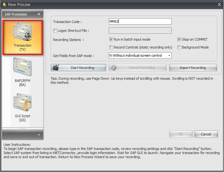This screenshot has width=224, height=172.
Task: Check the Background Mode option
Action: tap(179, 47)
